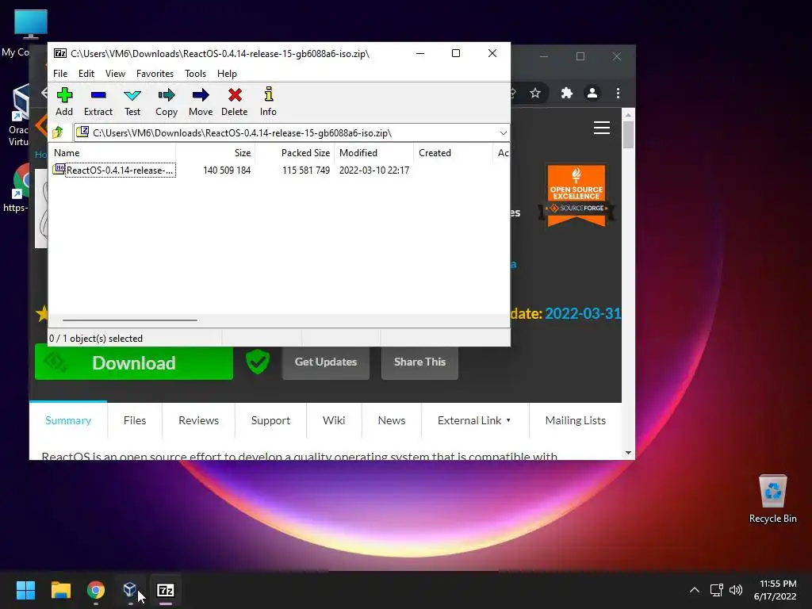
Task: Open the Favorites menu
Action: 155,74
